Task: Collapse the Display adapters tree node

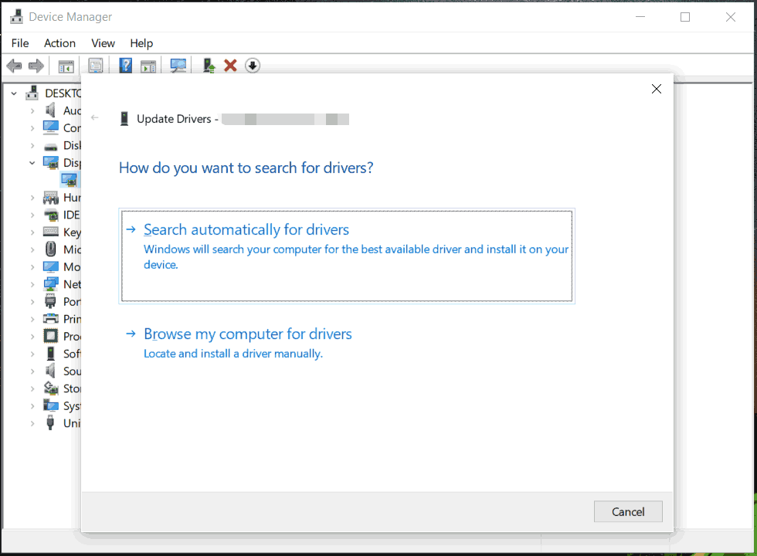Action: pyautogui.click(x=32, y=163)
